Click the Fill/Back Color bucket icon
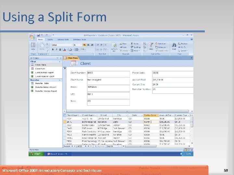234x175 pixels. tap(71, 50)
